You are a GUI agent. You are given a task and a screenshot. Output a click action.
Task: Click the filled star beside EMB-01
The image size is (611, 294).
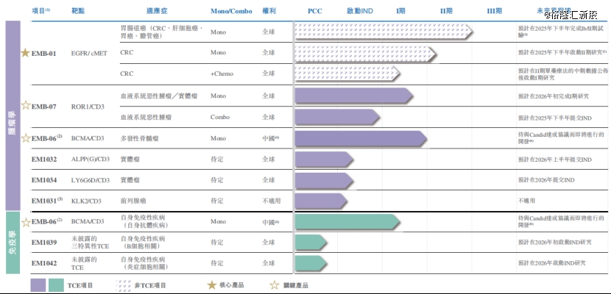(x=25, y=53)
